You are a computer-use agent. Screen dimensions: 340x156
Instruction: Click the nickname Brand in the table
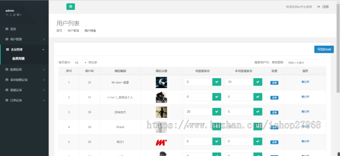pos(120,127)
